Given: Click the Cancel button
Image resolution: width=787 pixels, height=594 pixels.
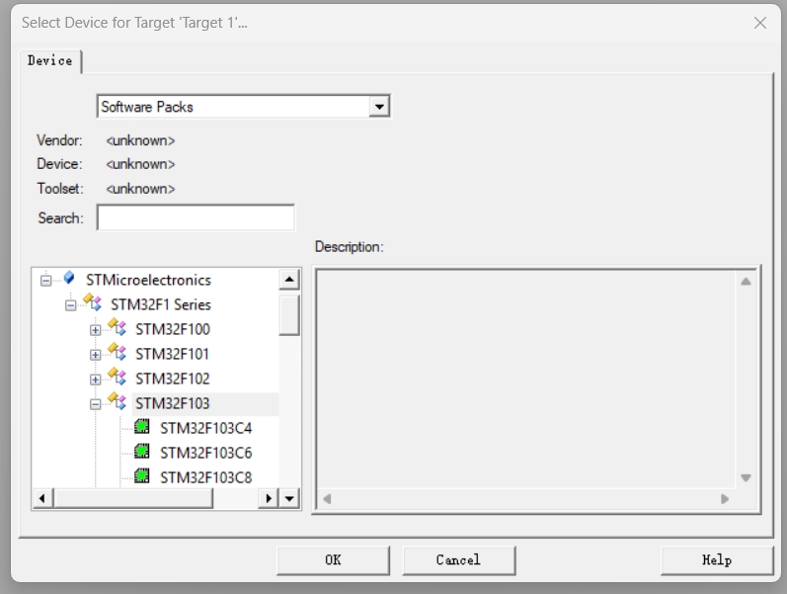Looking at the screenshot, I should tap(458, 560).
